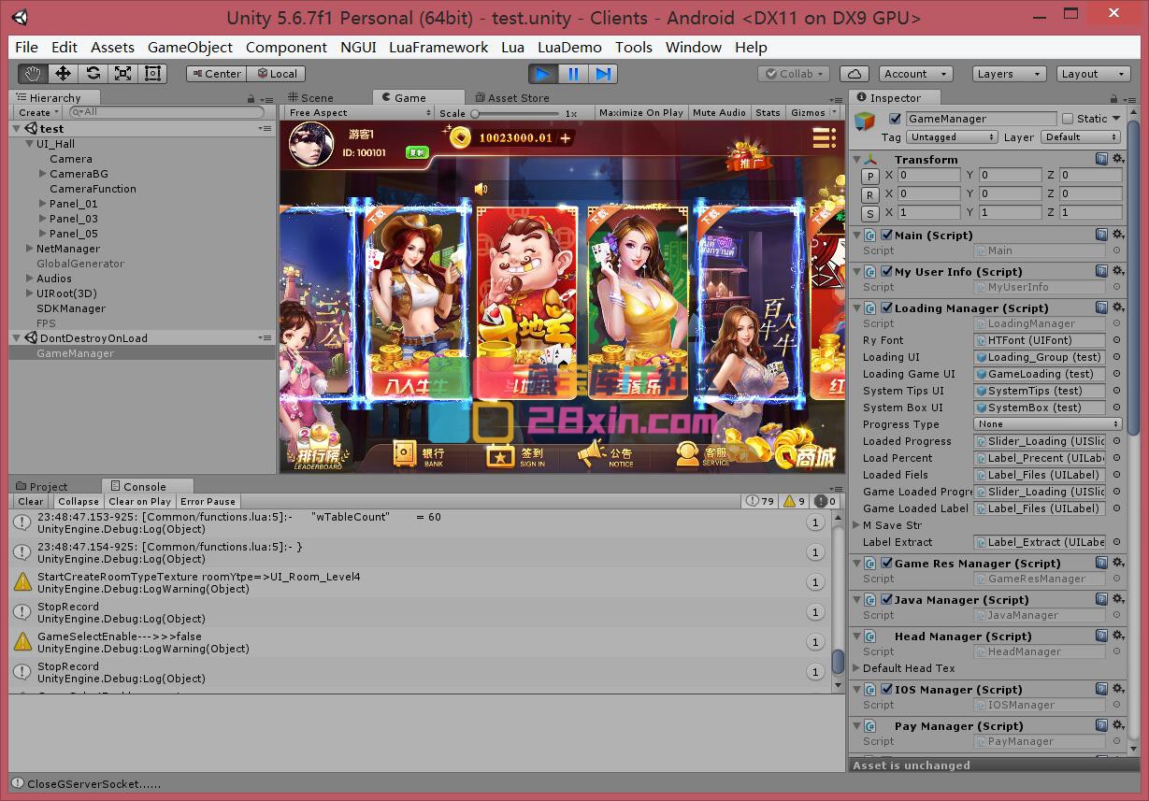Step one frame forward
The height and width of the screenshot is (801, 1149).
603,74
